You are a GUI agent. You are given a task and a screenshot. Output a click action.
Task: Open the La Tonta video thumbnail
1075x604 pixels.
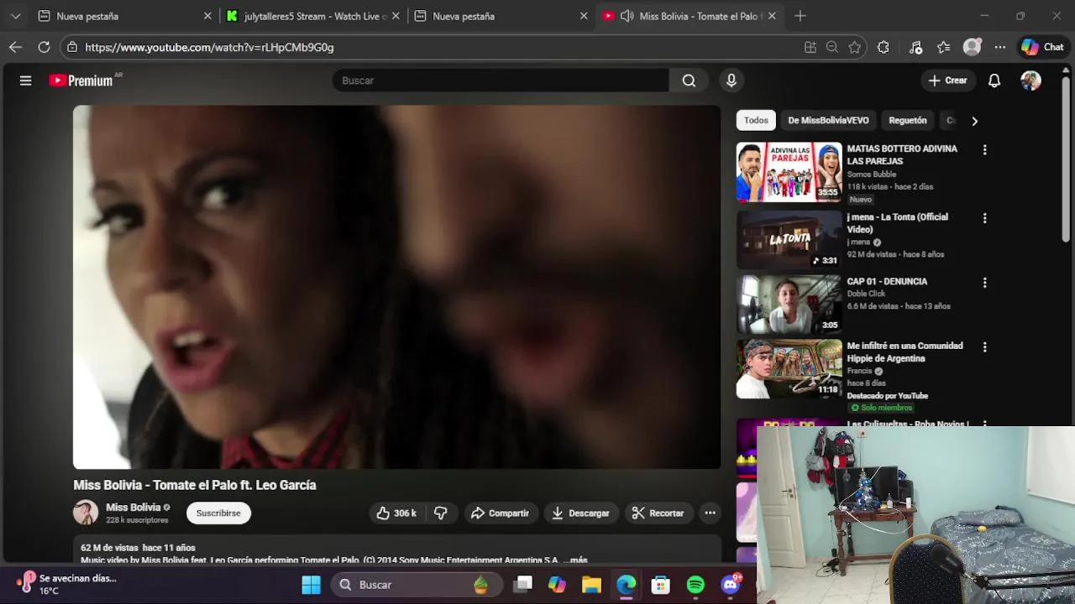point(789,239)
